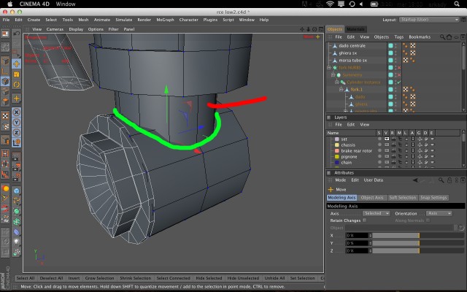Open the Object Manager Tags menu
The image size is (467, 292).
coord(399,37)
